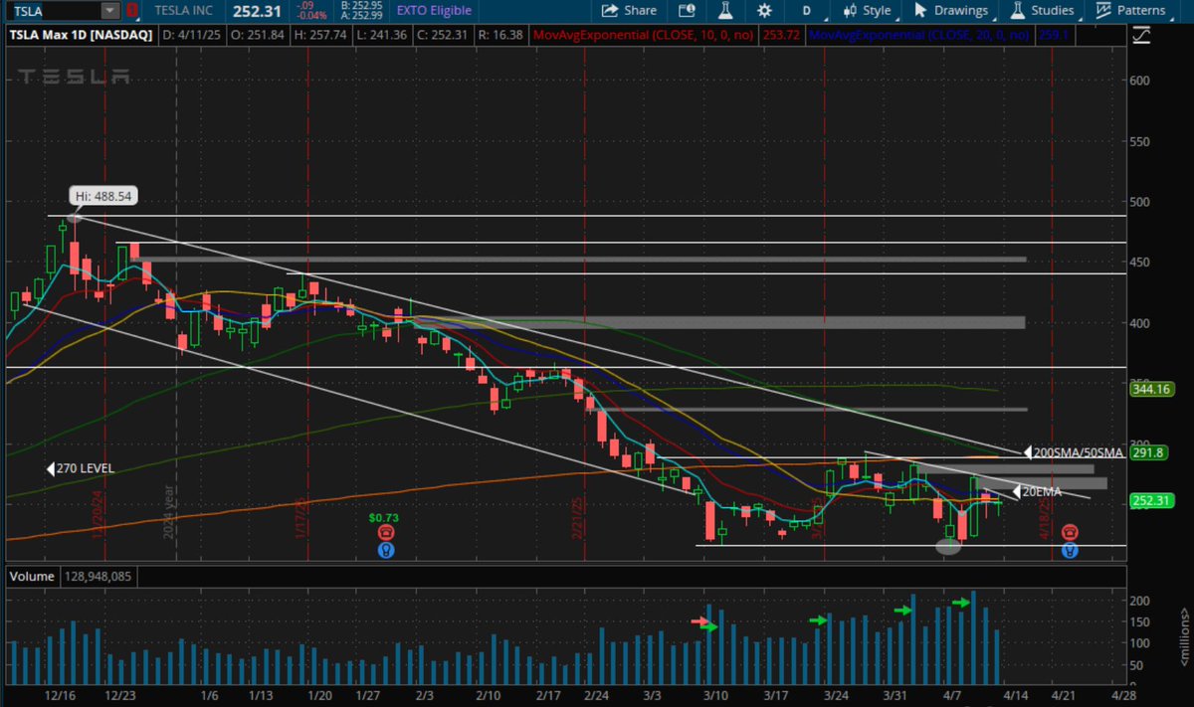The image size is (1194, 707).
Task: Click the collapse chart header icon at top right
Action: click(x=1141, y=34)
